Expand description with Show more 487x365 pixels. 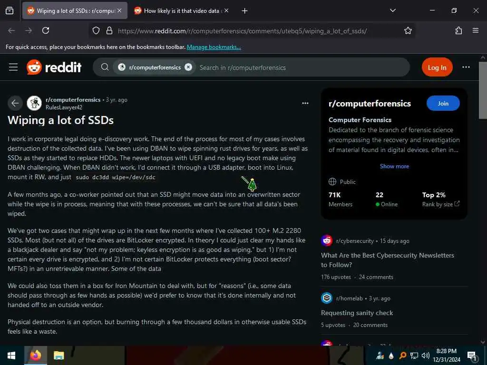[394, 166]
